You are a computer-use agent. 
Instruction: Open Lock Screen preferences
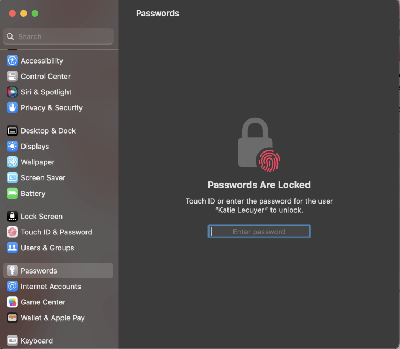point(41,217)
